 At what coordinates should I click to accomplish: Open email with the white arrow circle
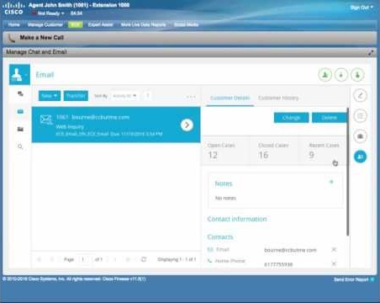[x=187, y=125]
